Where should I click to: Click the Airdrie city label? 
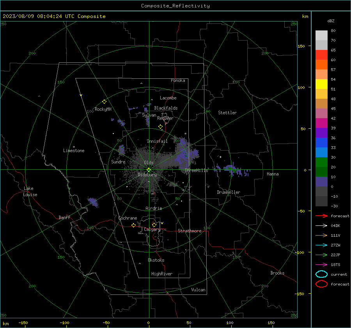click(x=154, y=208)
